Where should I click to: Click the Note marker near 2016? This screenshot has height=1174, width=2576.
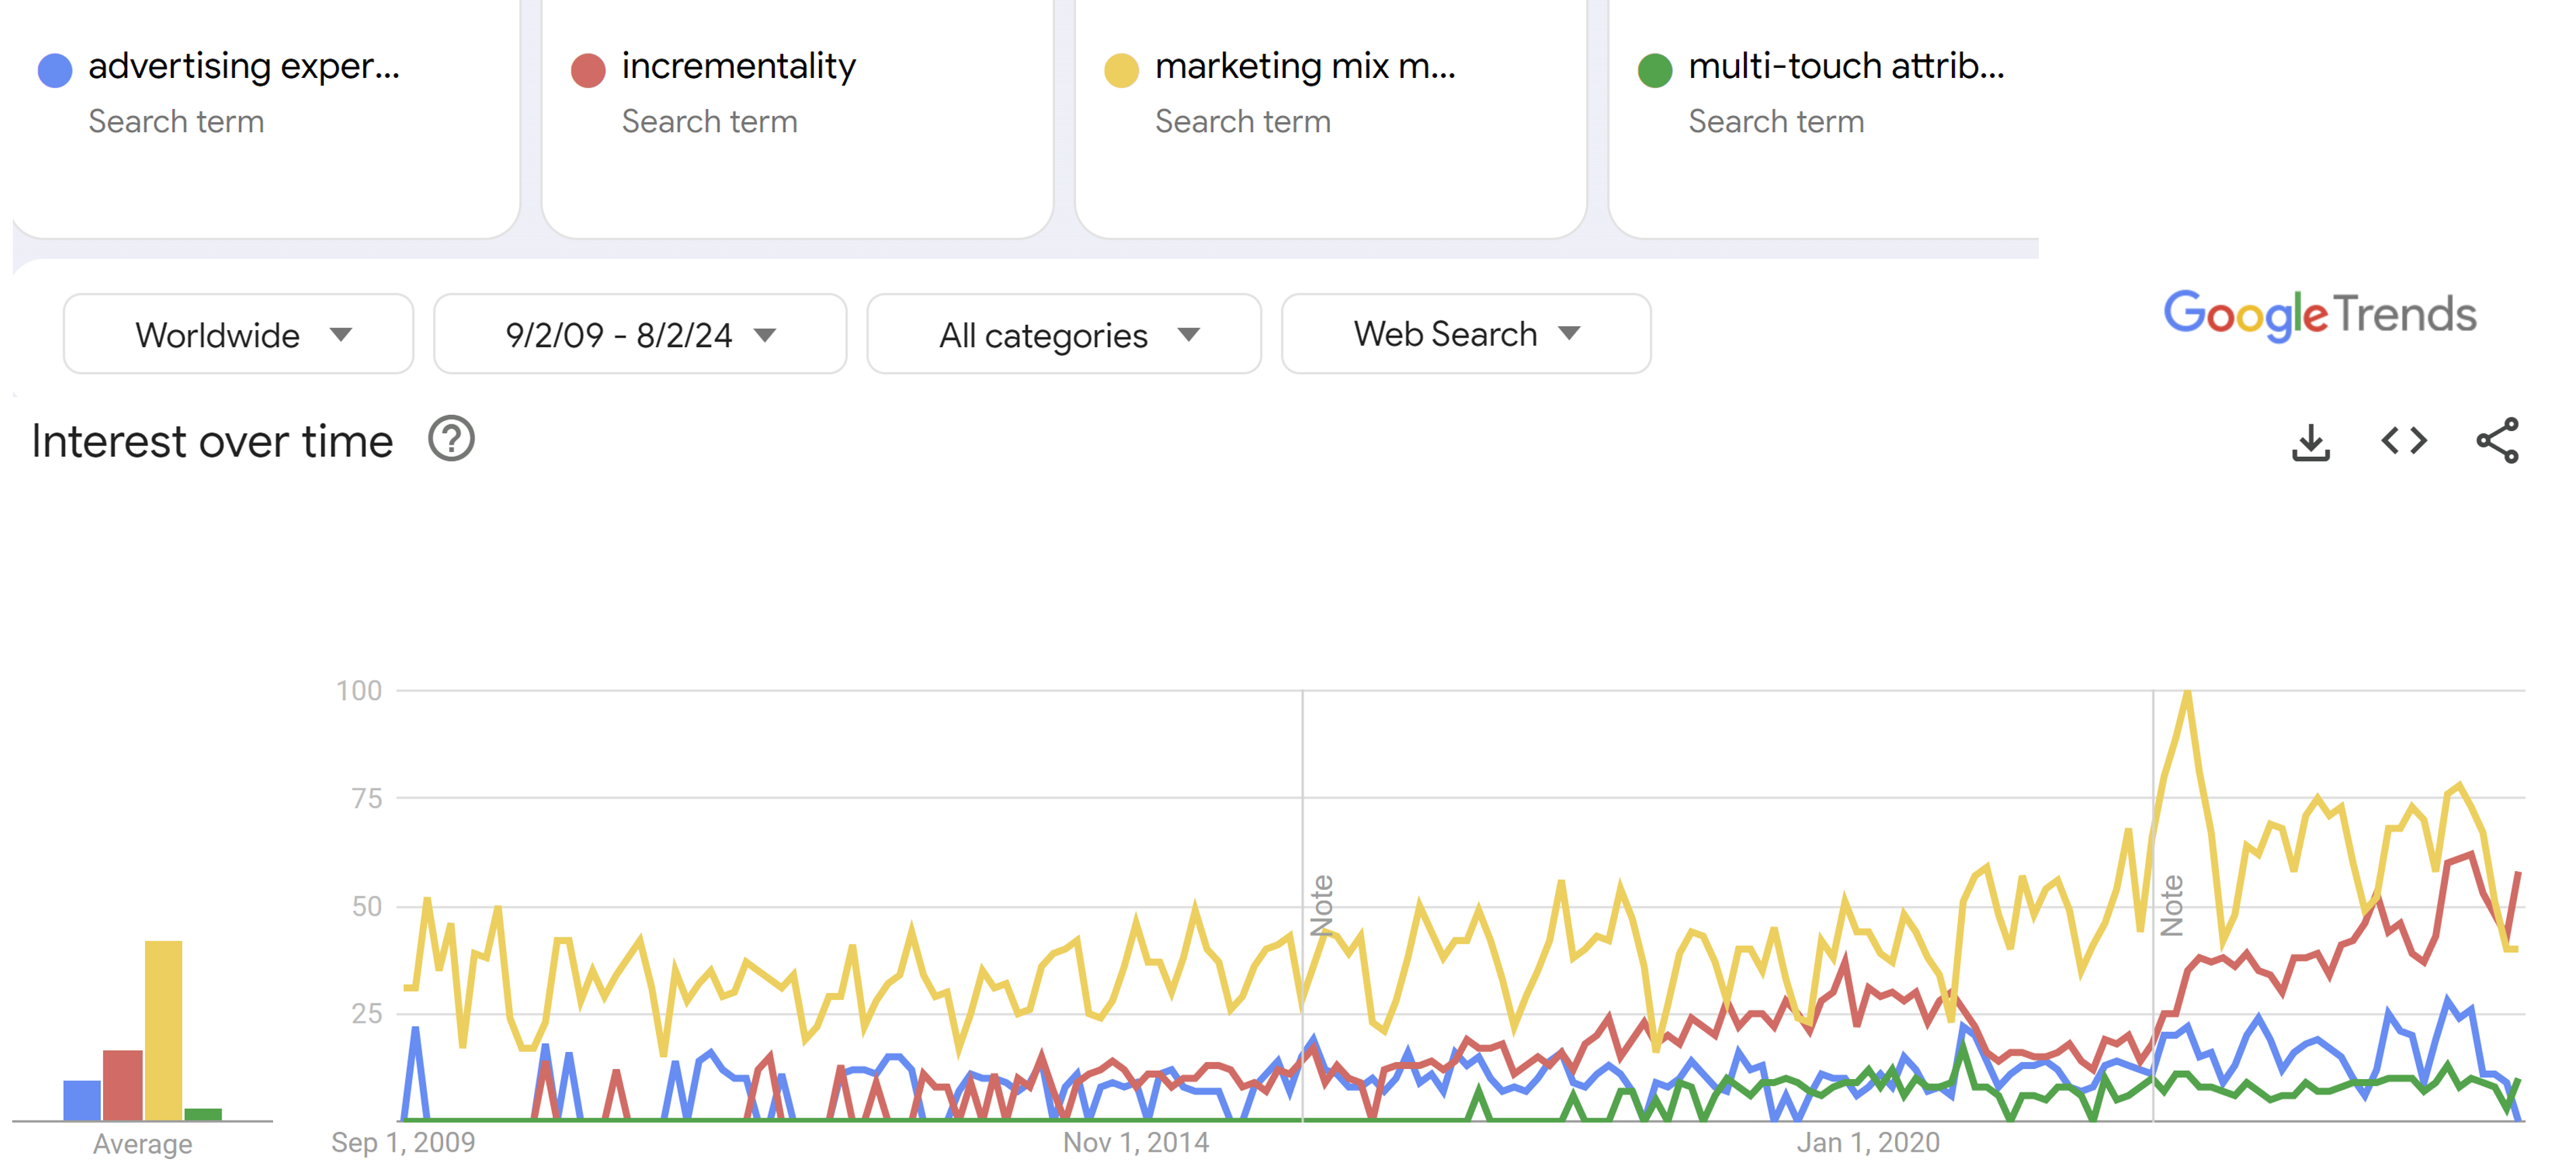coord(1322,905)
